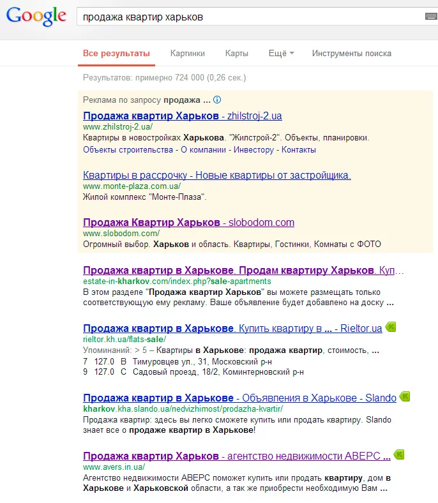The height and width of the screenshot is (503, 438).
Task: Click the Google logo
Action: [36, 17]
